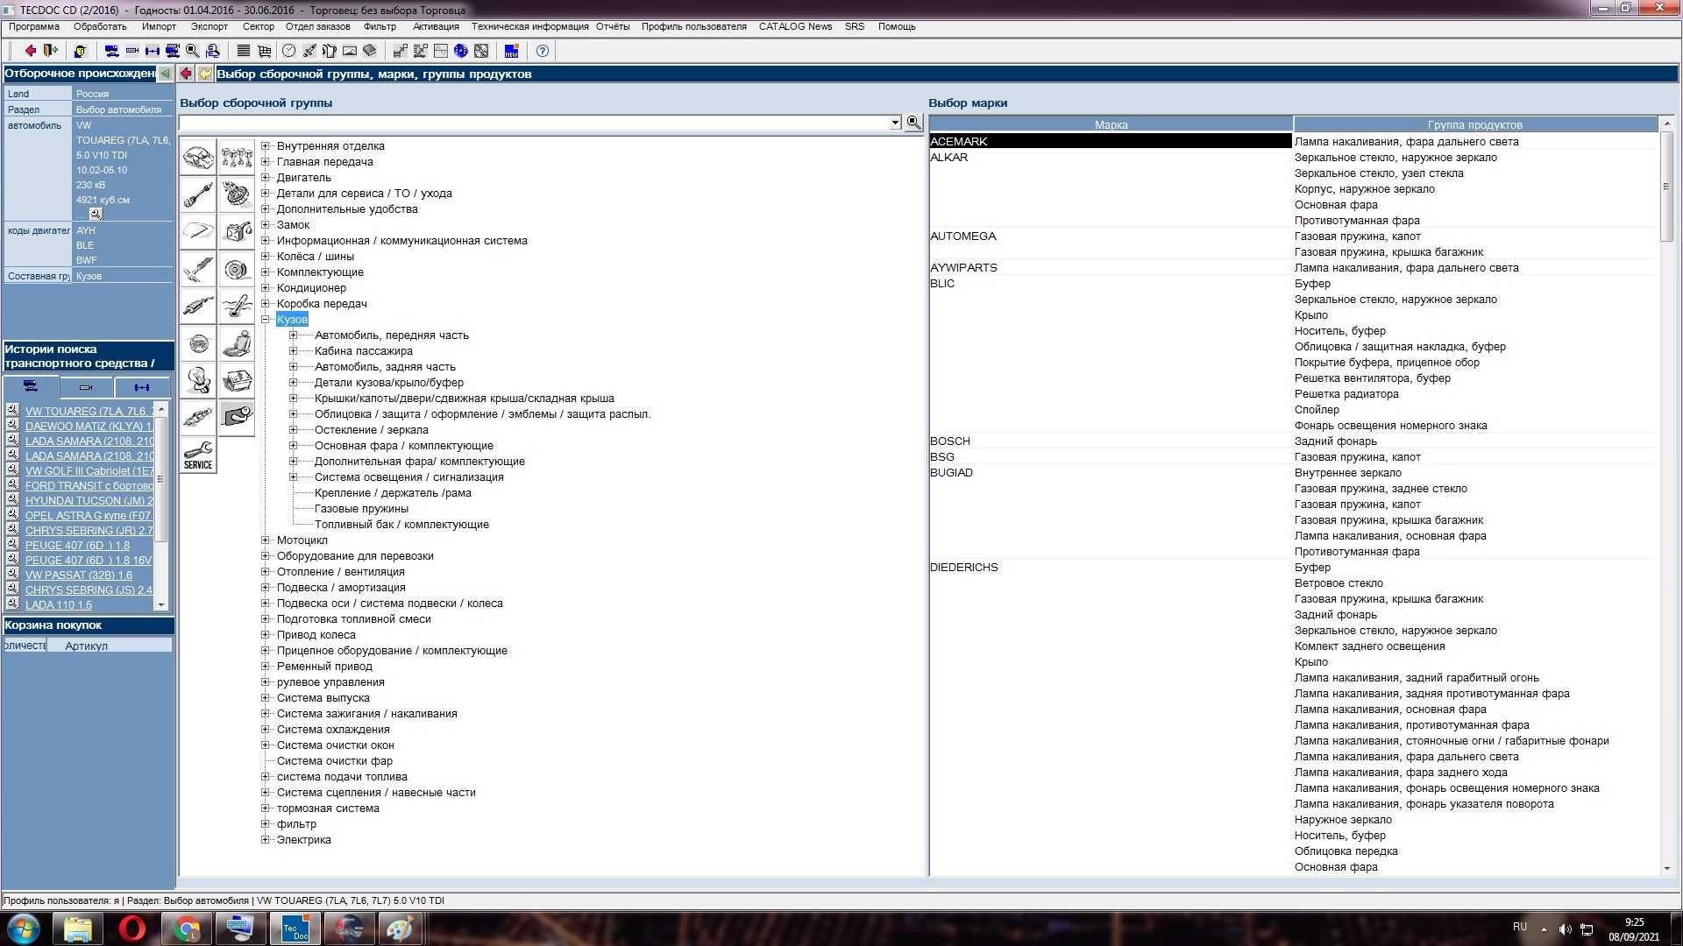Click the magnifier search icon in the toolbar
The height and width of the screenshot is (946, 1683).
tap(192, 51)
